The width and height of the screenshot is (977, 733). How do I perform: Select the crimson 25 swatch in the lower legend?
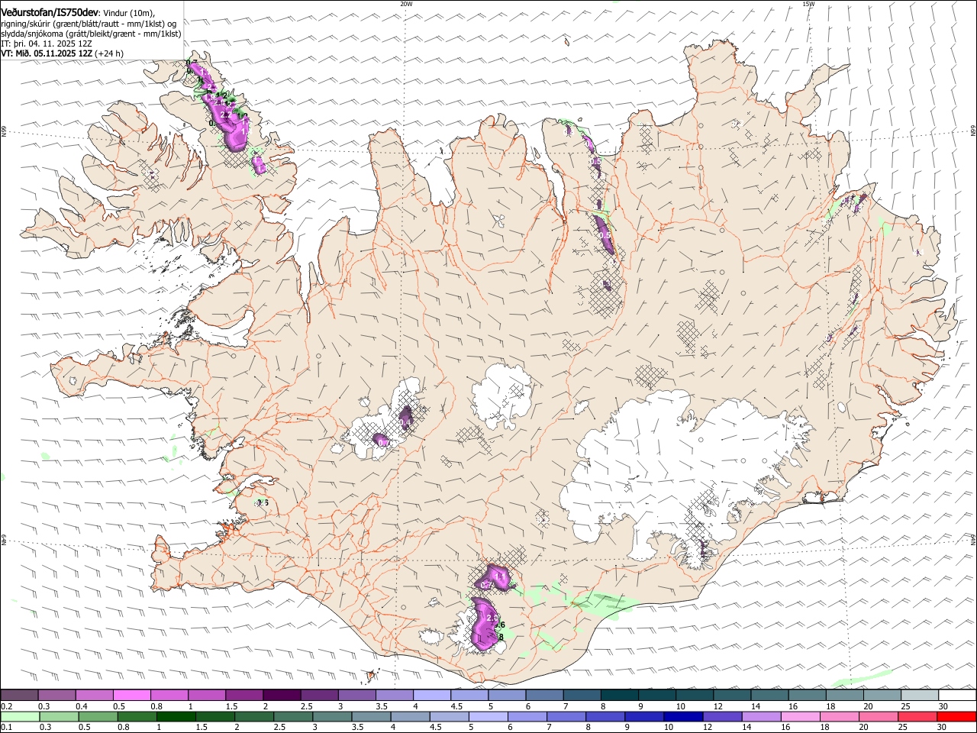coord(917,717)
